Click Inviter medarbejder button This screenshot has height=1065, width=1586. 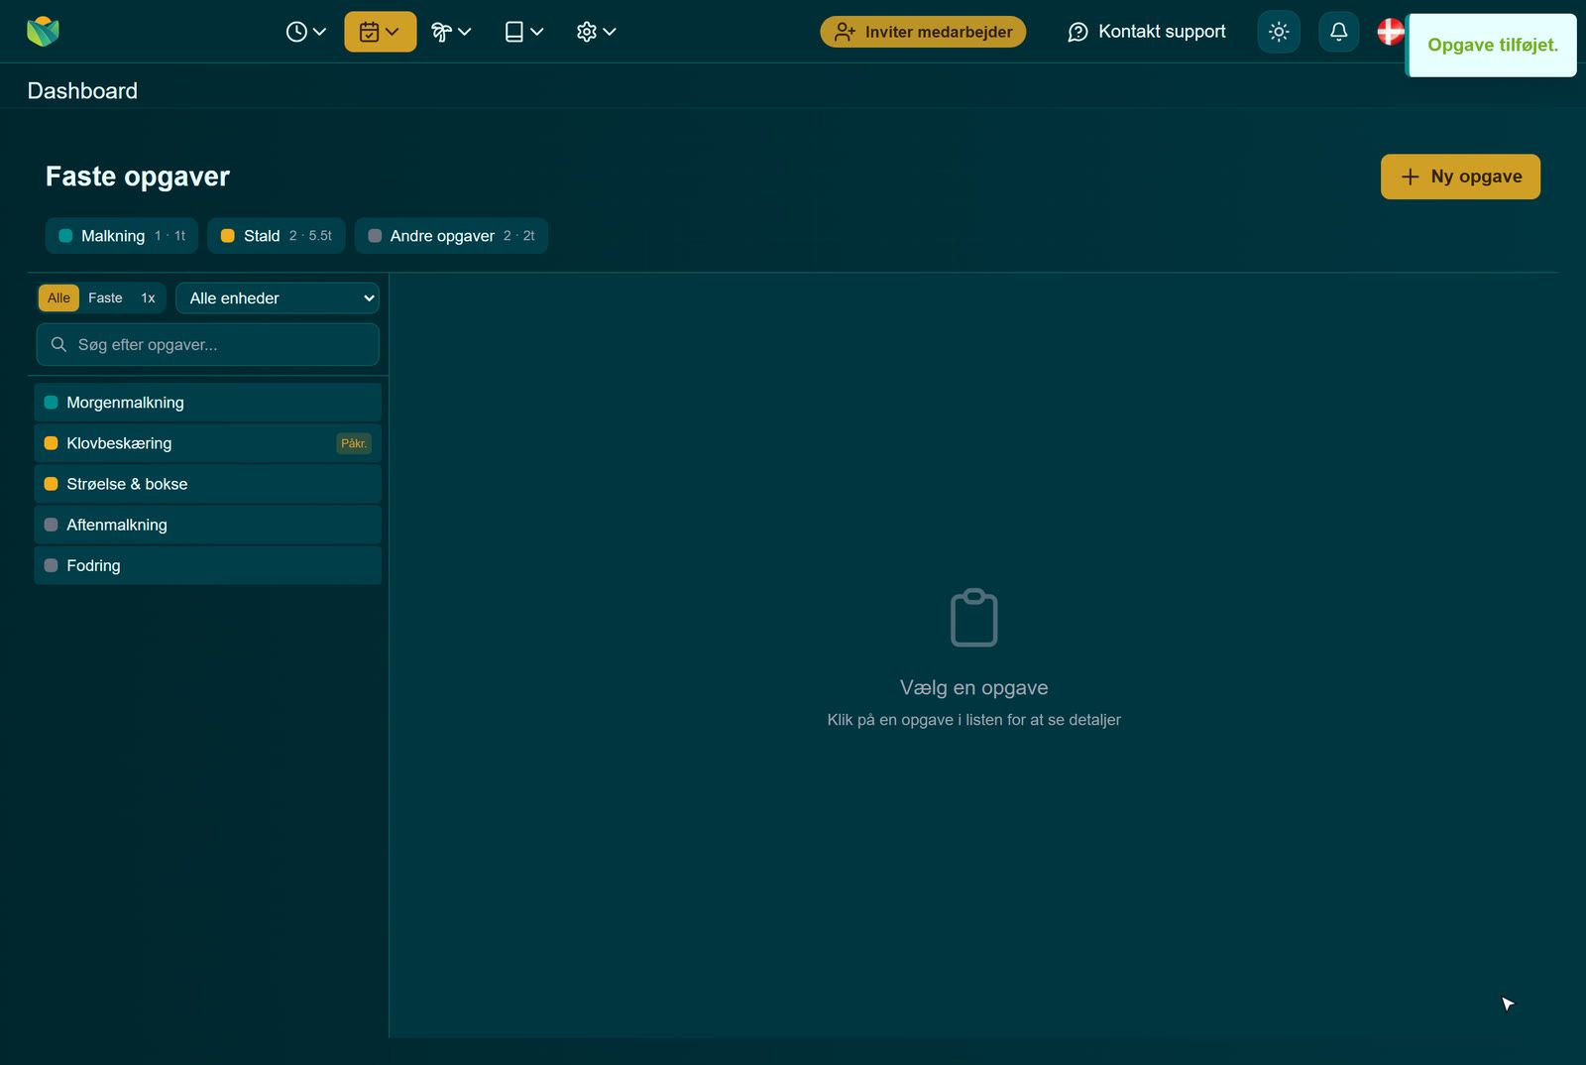(923, 32)
